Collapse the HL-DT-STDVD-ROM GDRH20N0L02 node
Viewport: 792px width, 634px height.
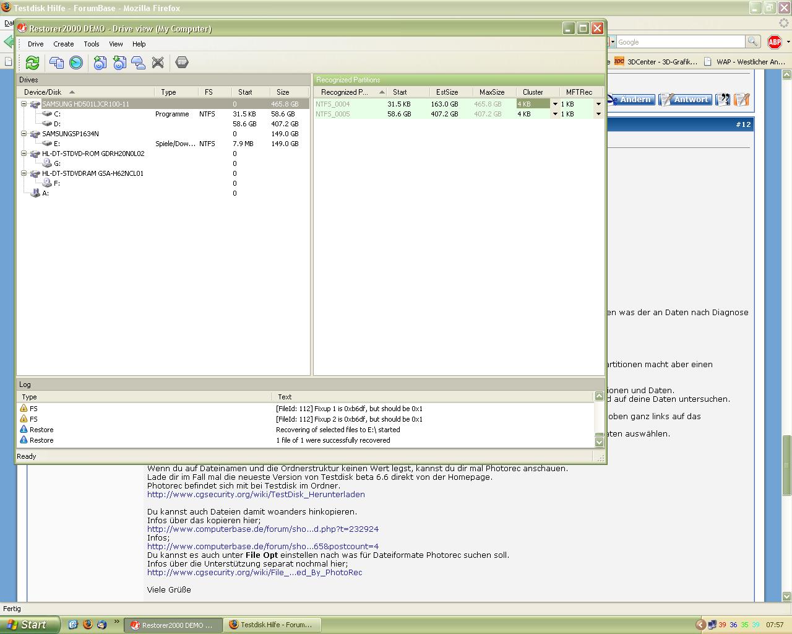24,154
